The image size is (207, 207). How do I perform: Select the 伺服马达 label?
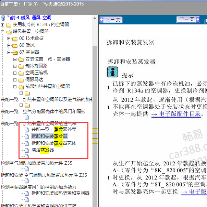click(x=34, y=79)
